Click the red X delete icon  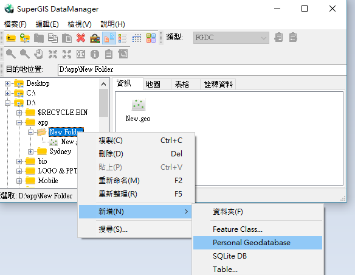tap(81, 38)
